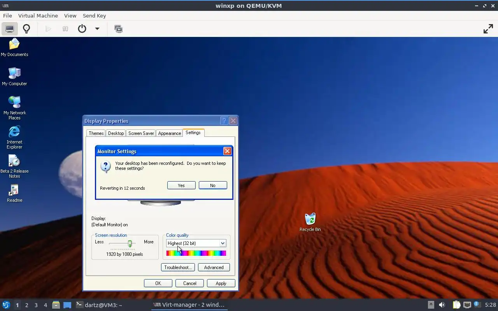Open the Virtual Machine menu
The height and width of the screenshot is (311, 498).
[x=38, y=16]
